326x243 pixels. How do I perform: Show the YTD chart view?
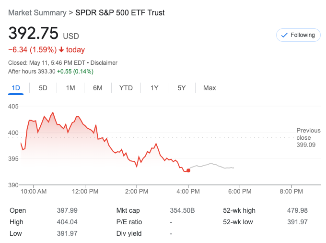click(126, 88)
